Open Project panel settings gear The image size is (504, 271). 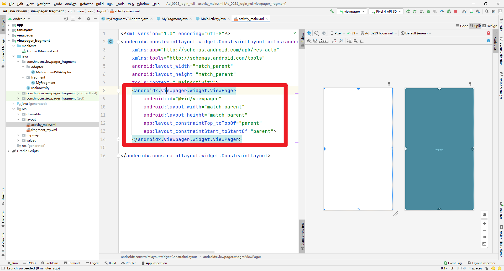pyautogui.click(x=88, y=19)
